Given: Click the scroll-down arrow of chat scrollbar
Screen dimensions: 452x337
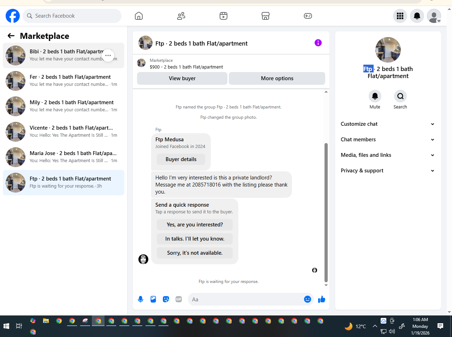Looking at the screenshot, I should [x=326, y=285].
